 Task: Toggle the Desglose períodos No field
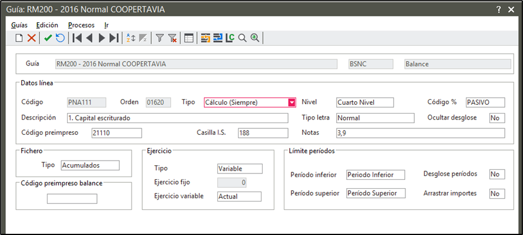click(497, 174)
